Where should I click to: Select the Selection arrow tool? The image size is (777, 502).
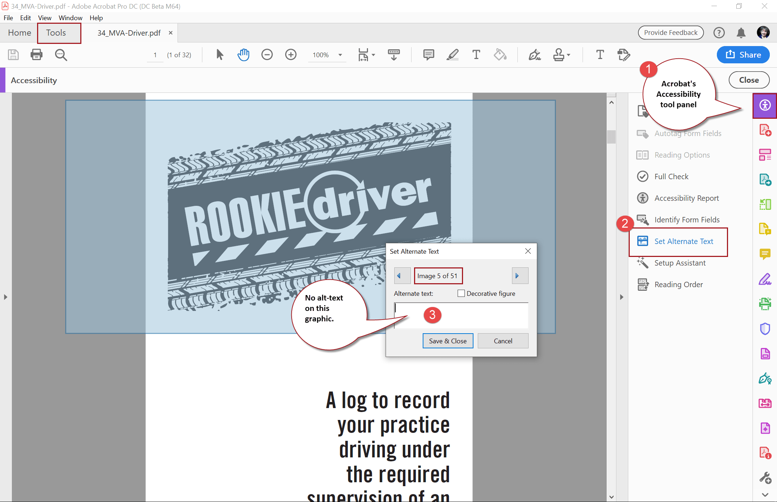coord(219,55)
